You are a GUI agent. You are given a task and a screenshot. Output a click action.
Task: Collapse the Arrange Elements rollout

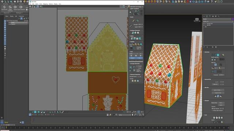[135, 64]
